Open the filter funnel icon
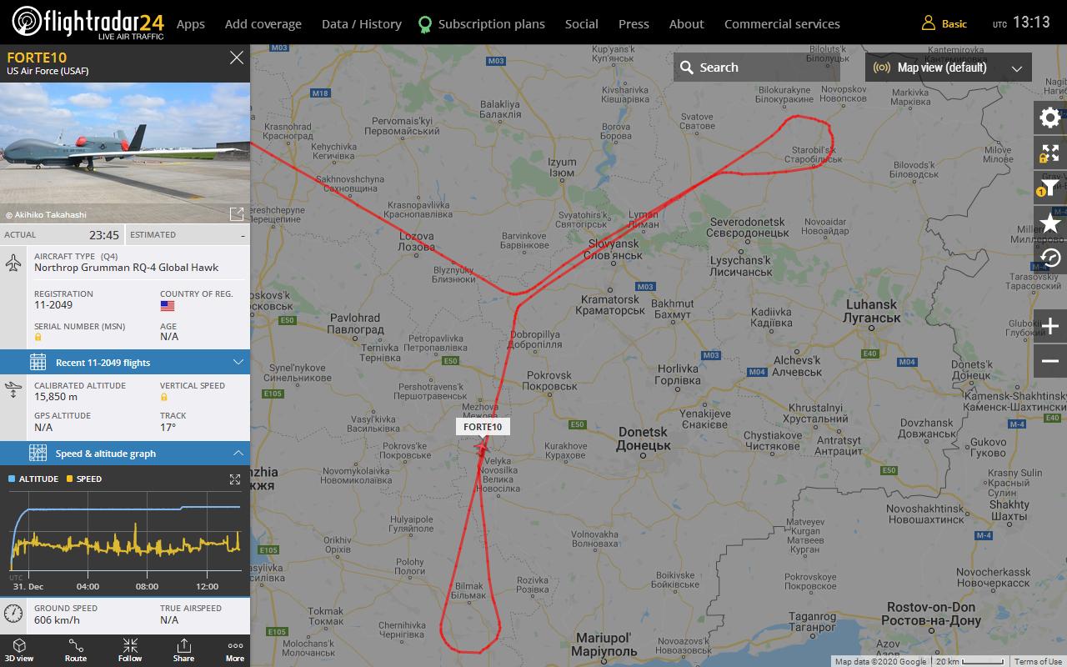This screenshot has width=1067, height=667. (1050, 188)
